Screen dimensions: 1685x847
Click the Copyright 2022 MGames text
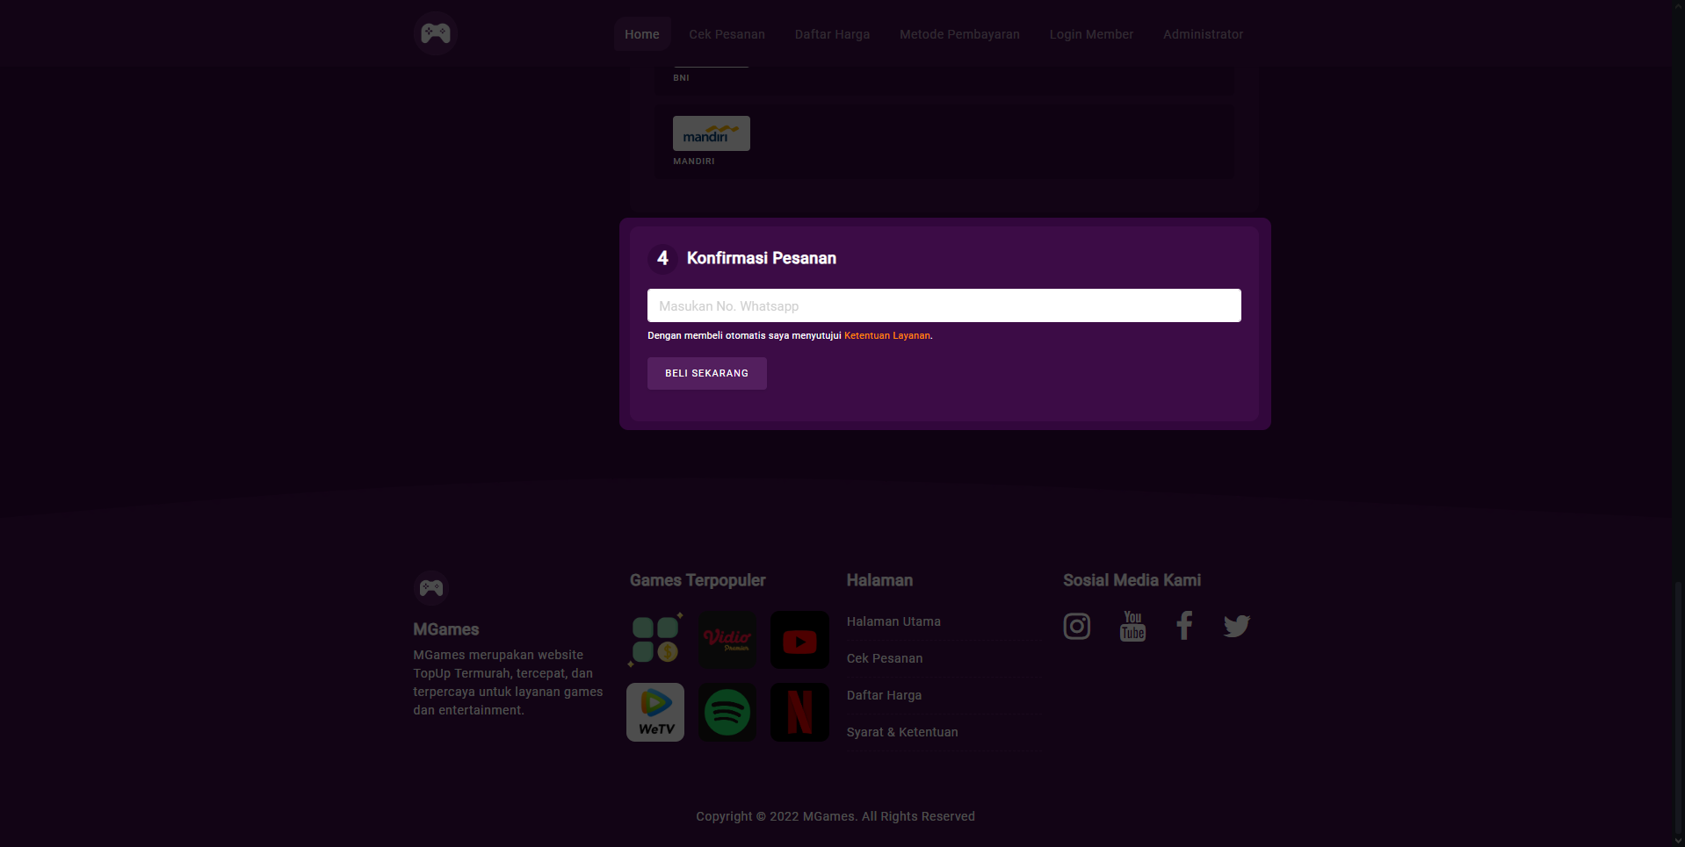[835, 816]
